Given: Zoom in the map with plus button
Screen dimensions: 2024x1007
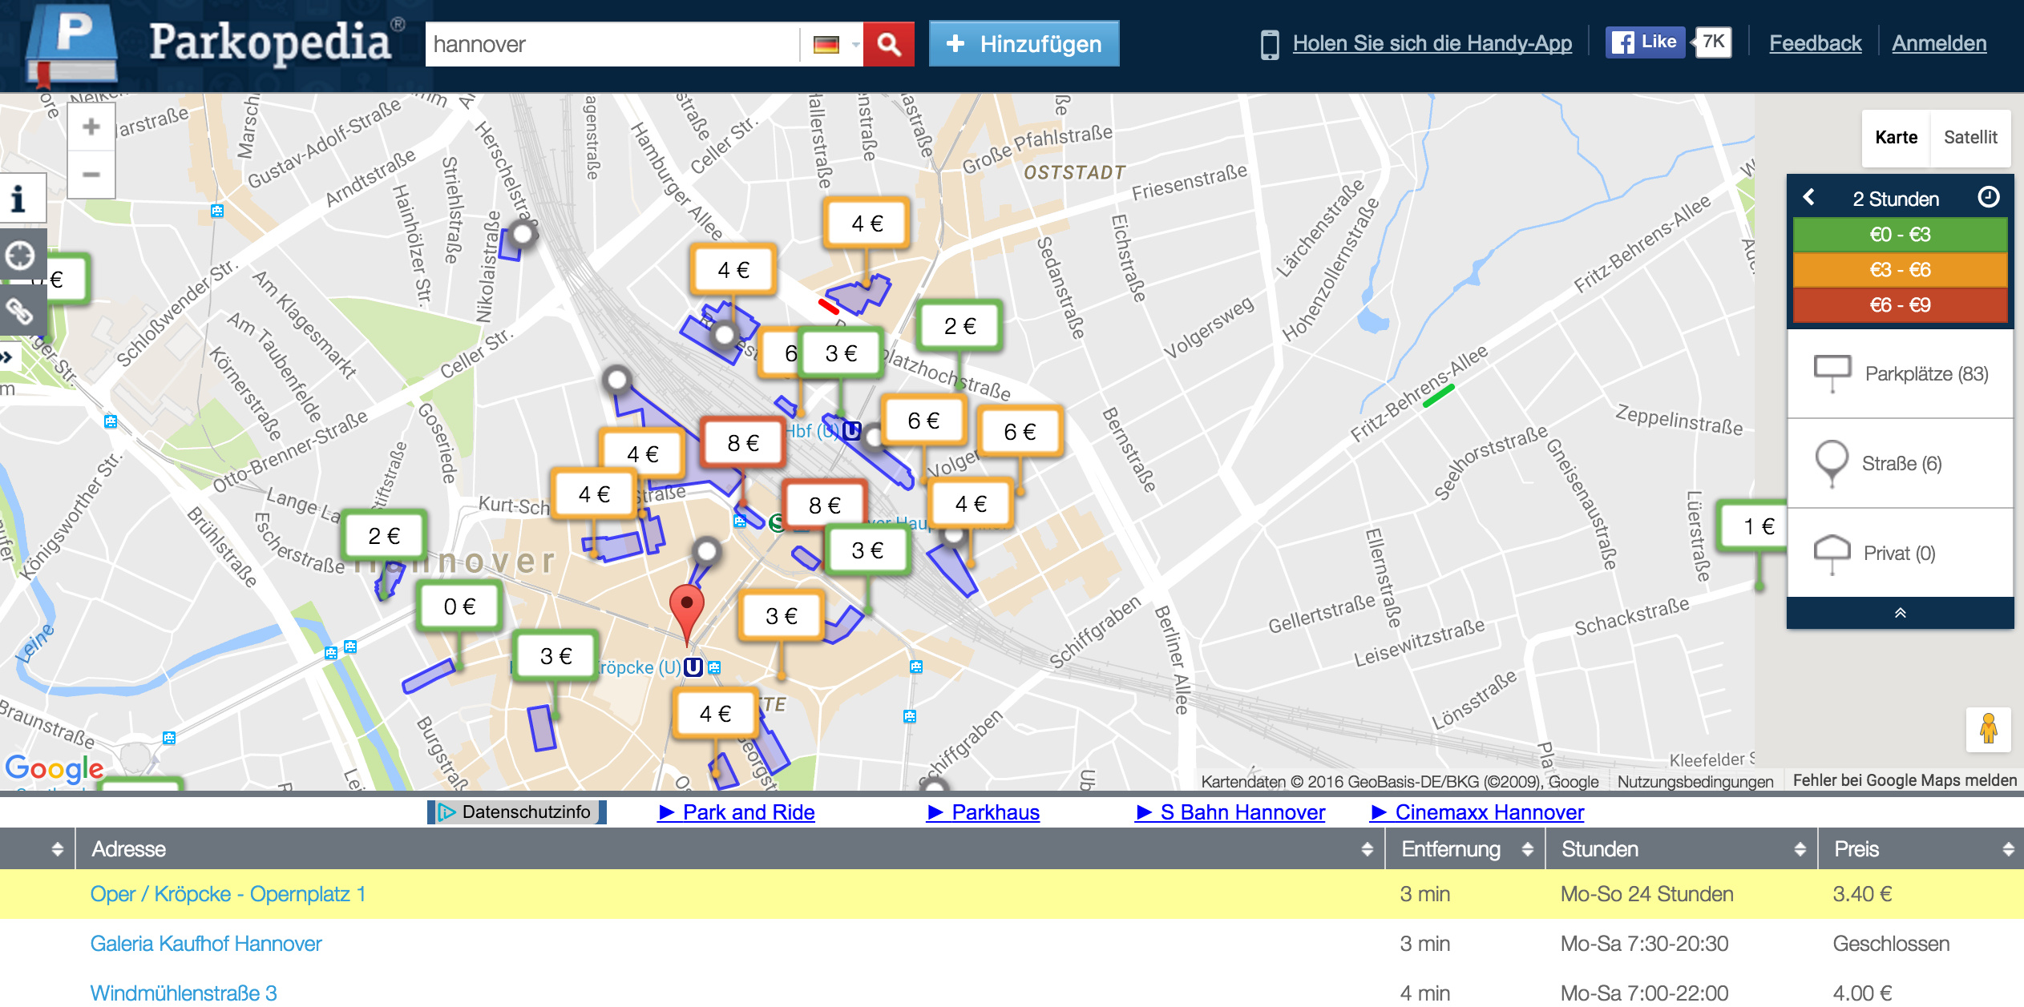Looking at the screenshot, I should (91, 127).
